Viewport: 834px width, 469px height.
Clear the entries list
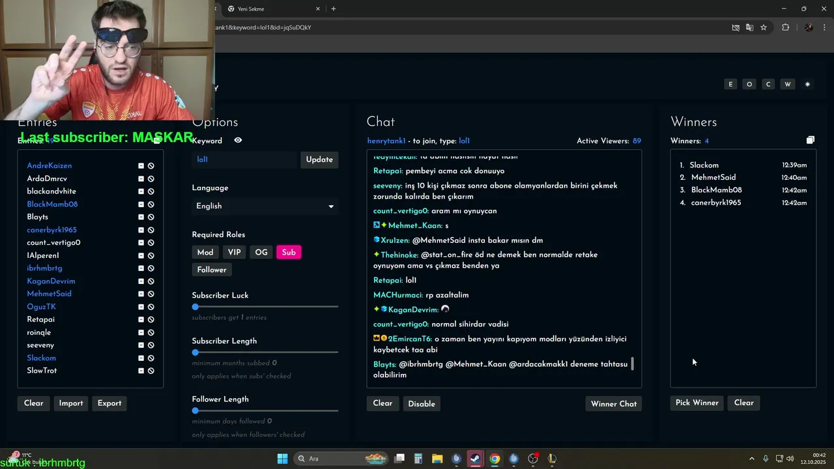34,403
